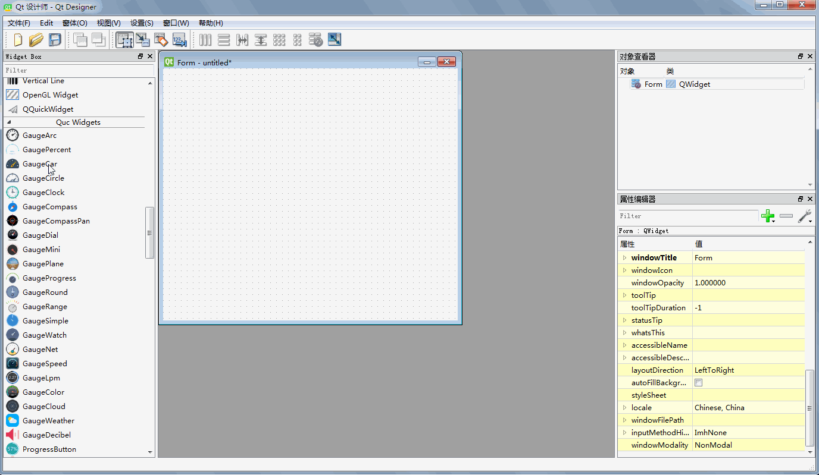Viewport: 819px width, 475px height.
Task: Click the property editor scrollbar handle
Action: click(x=809, y=408)
